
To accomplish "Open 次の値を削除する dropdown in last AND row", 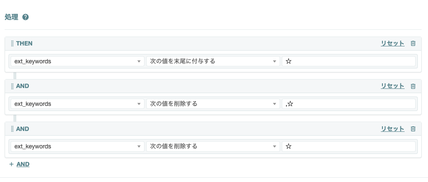I will (x=213, y=146).
